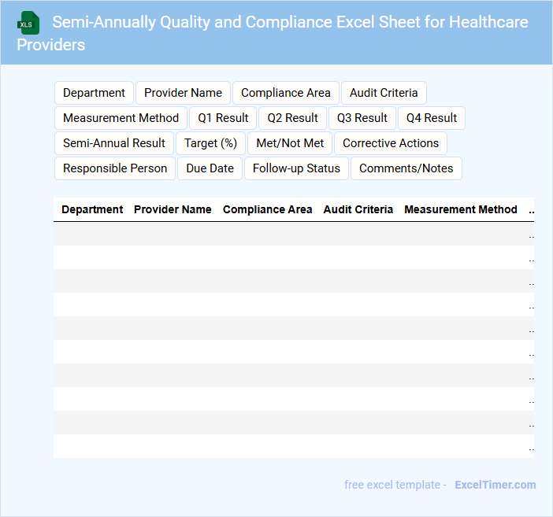Select the Provider Name tag
This screenshot has width=553, height=517.
[x=183, y=93]
